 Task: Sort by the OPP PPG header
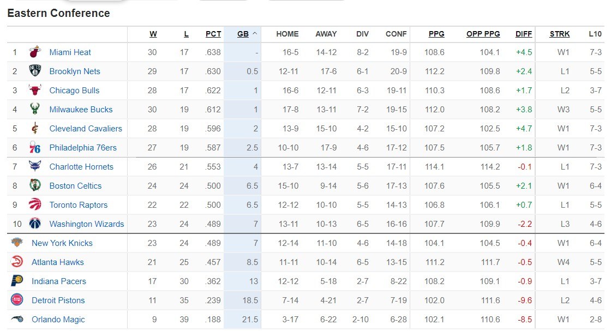point(483,34)
